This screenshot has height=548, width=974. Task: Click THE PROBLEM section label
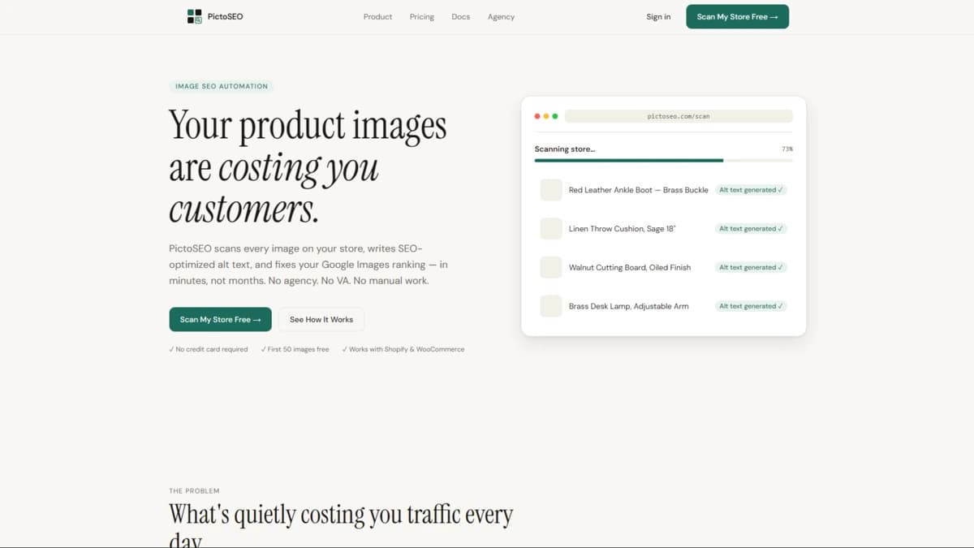[x=194, y=491]
